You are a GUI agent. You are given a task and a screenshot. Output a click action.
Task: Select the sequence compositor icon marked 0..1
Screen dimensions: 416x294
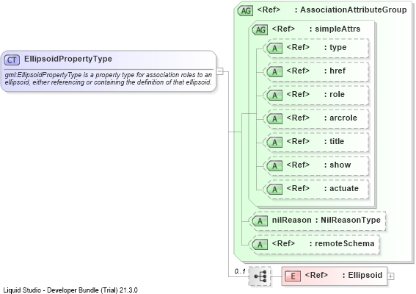click(260, 276)
